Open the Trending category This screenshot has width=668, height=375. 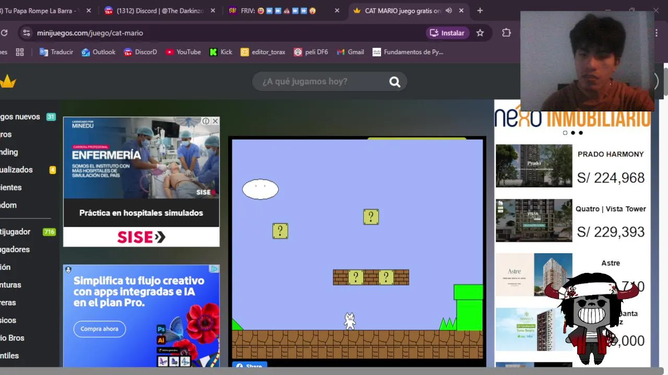[9, 152]
